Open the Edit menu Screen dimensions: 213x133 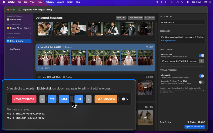[26, 2]
